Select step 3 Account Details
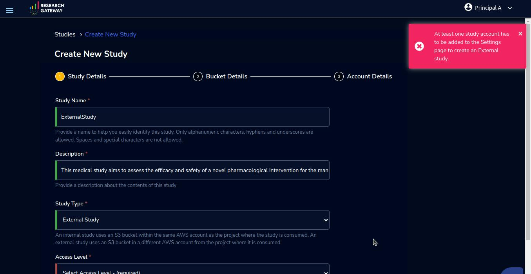 [363, 76]
